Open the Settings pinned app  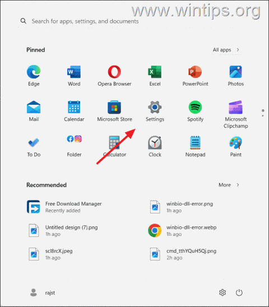click(155, 111)
